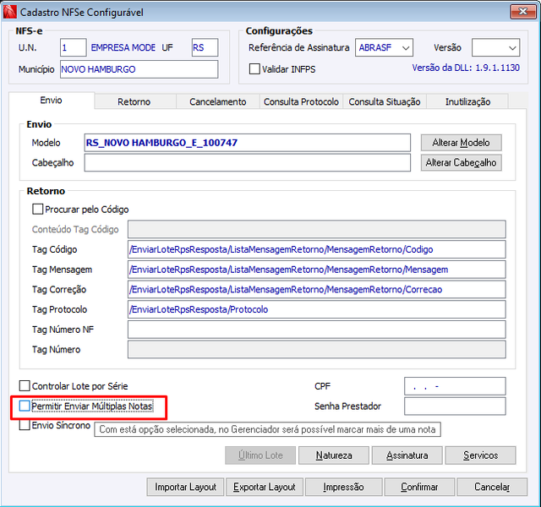Open the Consulta Protocolo tab
Screen dimensions: 541x507
tap(301, 101)
